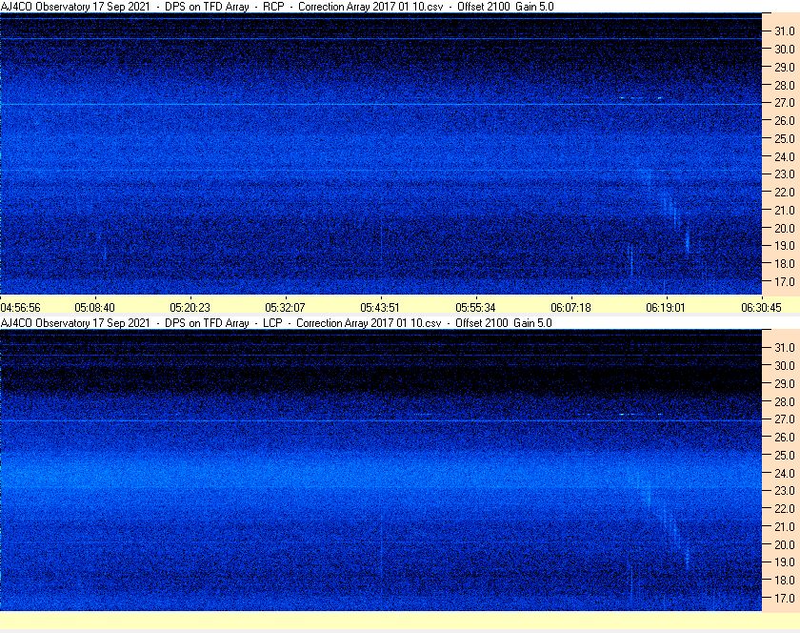Click 19.0 on the LCP frequency scale
The width and height of the screenshot is (800, 633).
(x=785, y=562)
